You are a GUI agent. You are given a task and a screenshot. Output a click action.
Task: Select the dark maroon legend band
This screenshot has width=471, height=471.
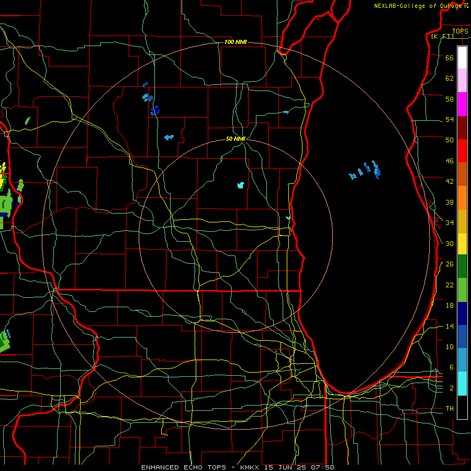[462, 128]
